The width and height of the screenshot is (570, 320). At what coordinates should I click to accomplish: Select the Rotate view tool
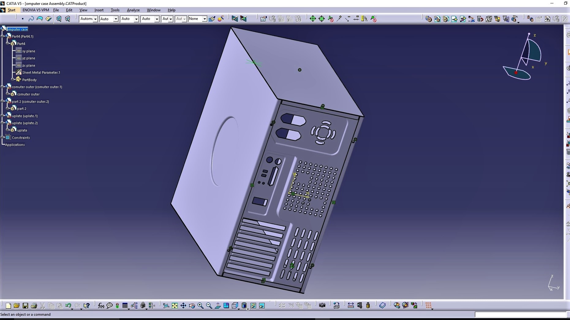[192, 305]
